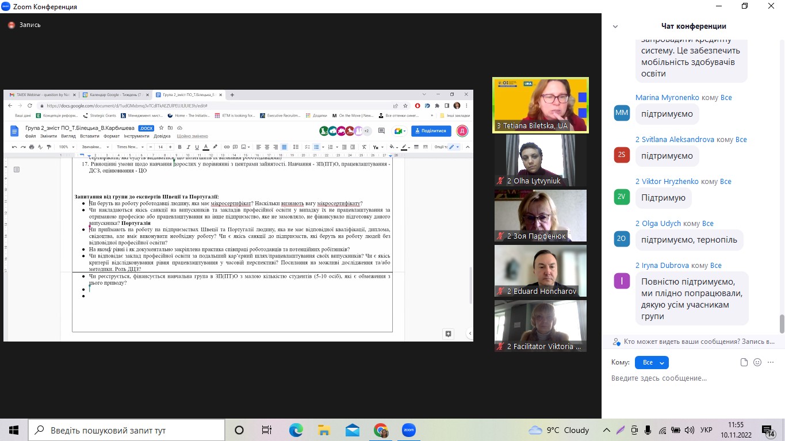Open Microsoft Edge from the taskbar
This screenshot has height=441, width=785.
pos(296,430)
